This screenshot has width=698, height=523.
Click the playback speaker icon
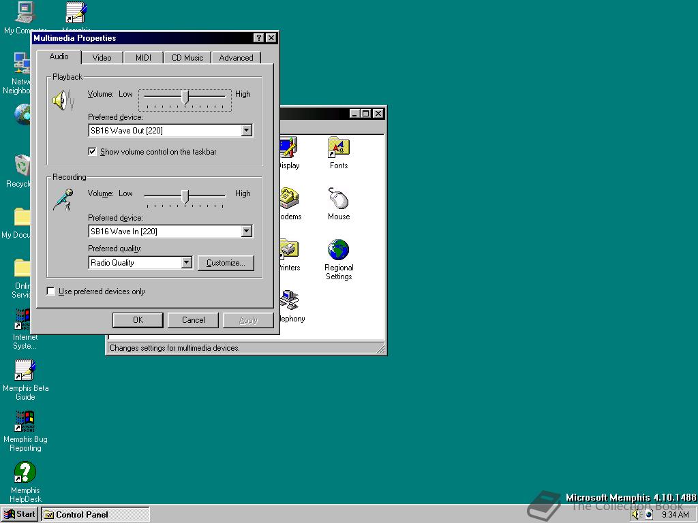(x=63, y=101)
